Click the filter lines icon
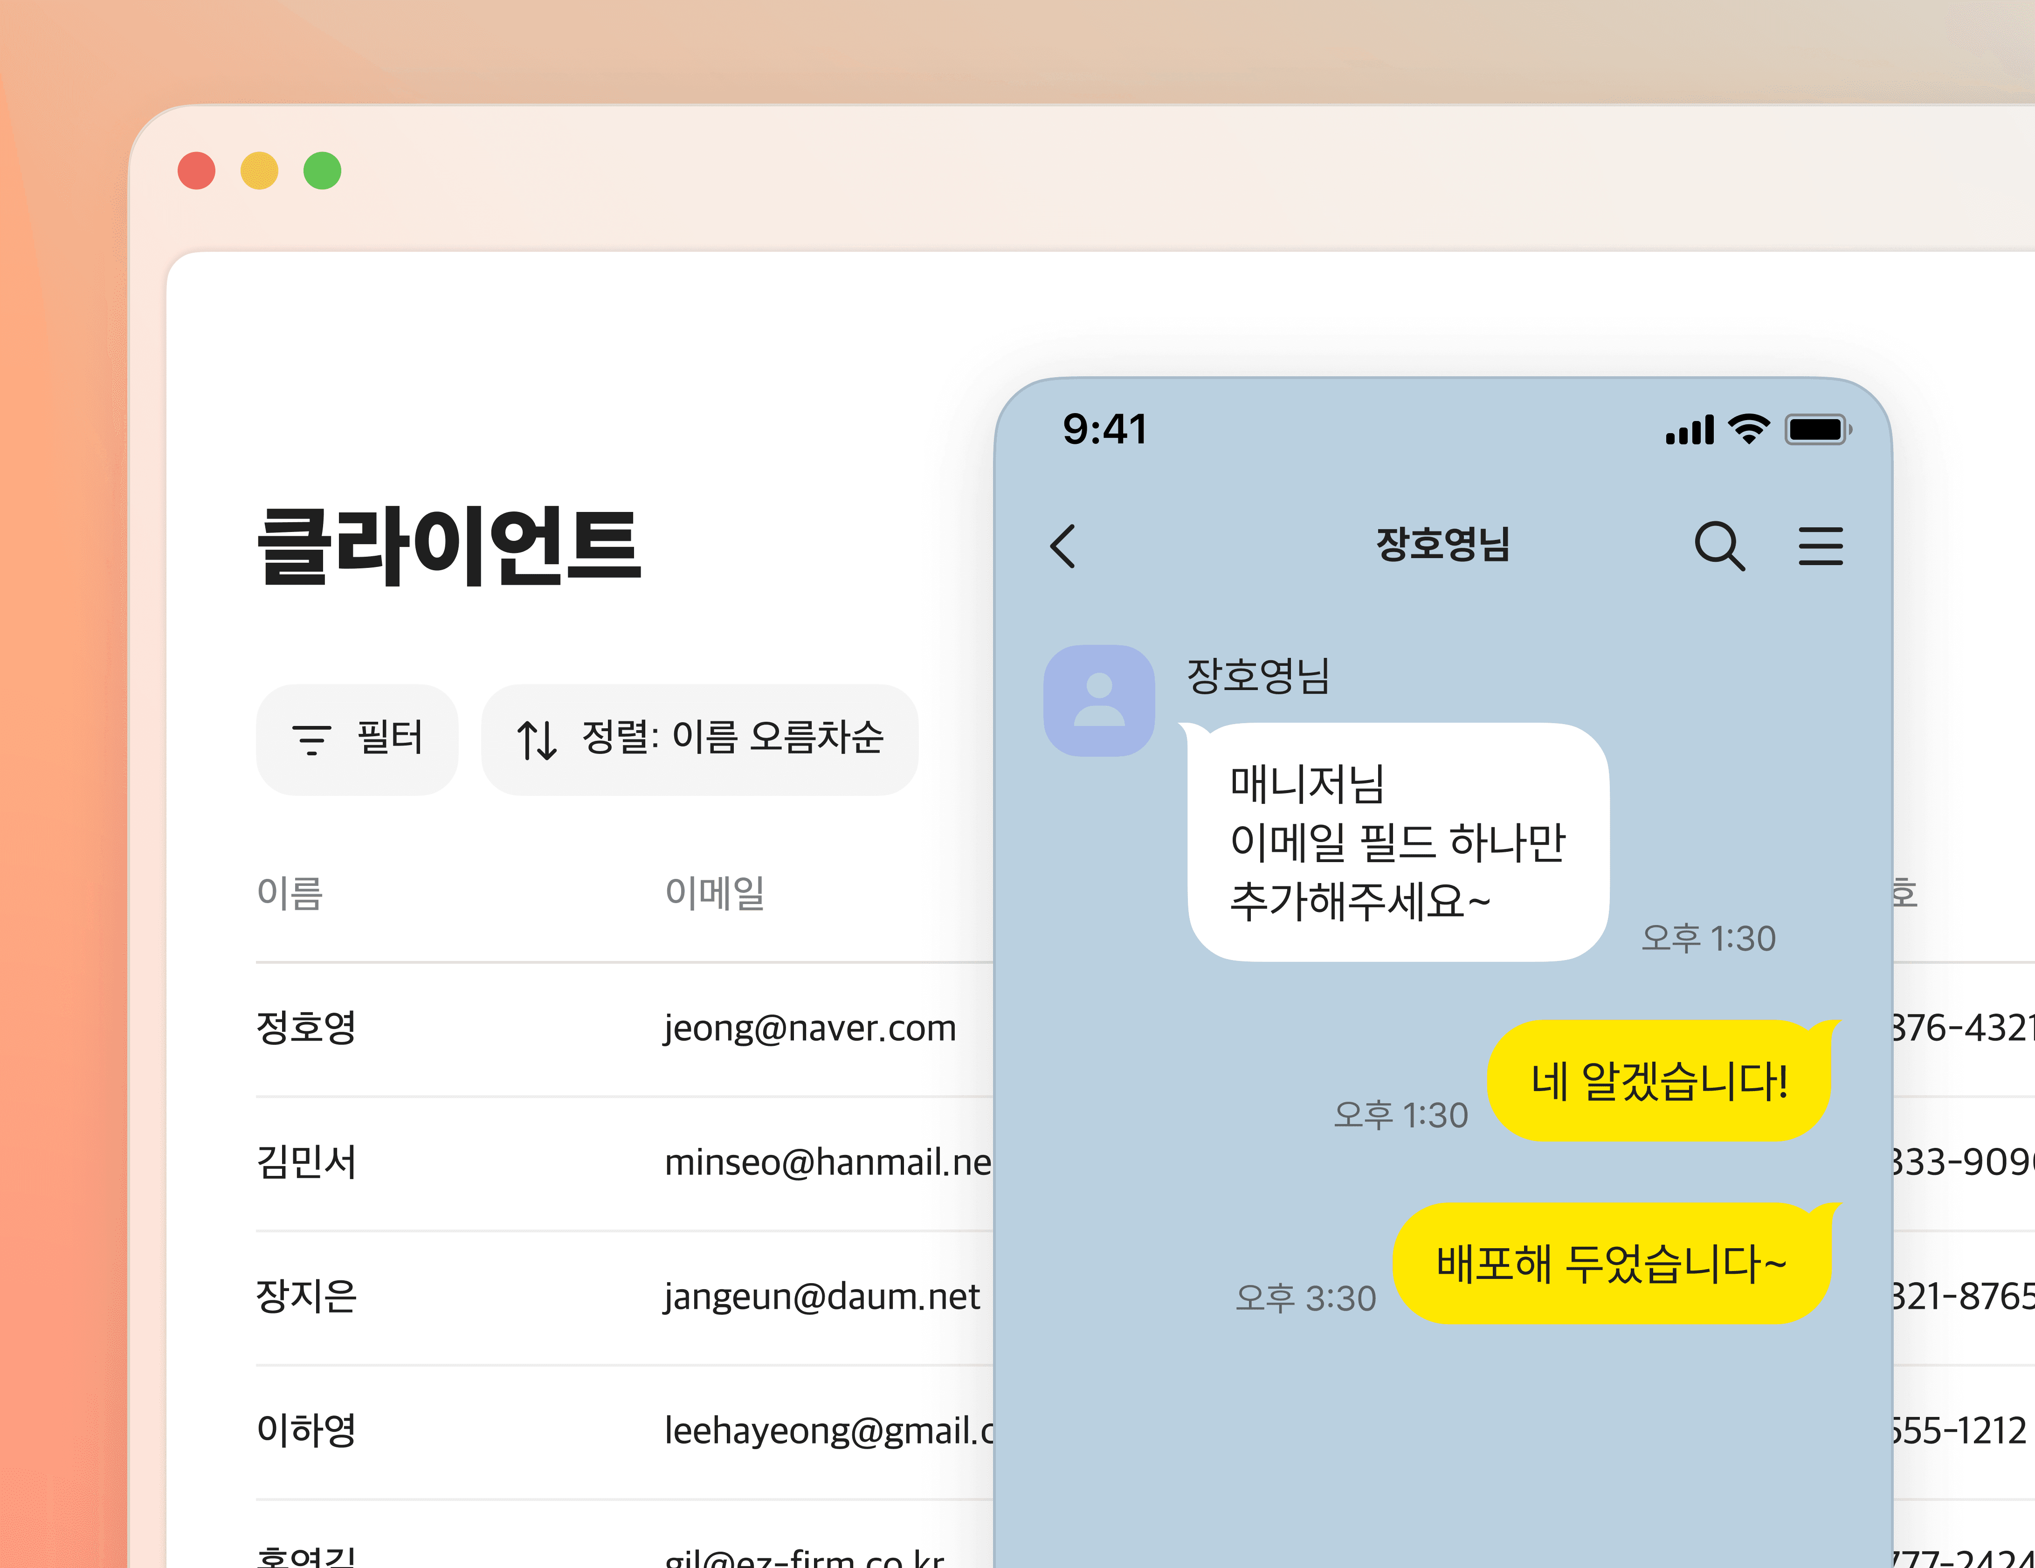The width and height of the screenshot is (2035, 1568). 311,740
